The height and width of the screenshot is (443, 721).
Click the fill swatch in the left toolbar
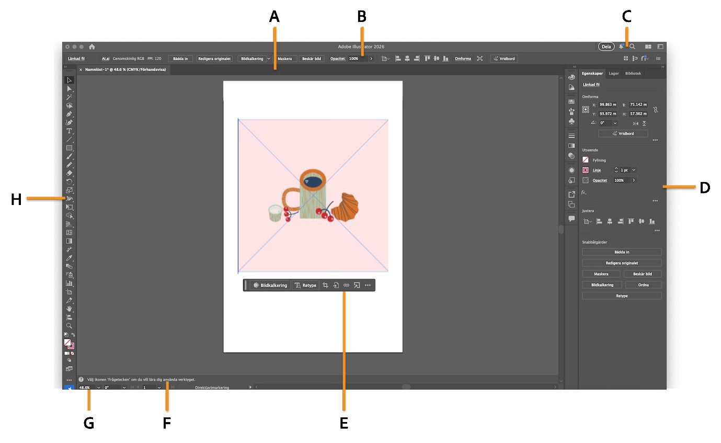pyautogui.click(x=67, y=342)
